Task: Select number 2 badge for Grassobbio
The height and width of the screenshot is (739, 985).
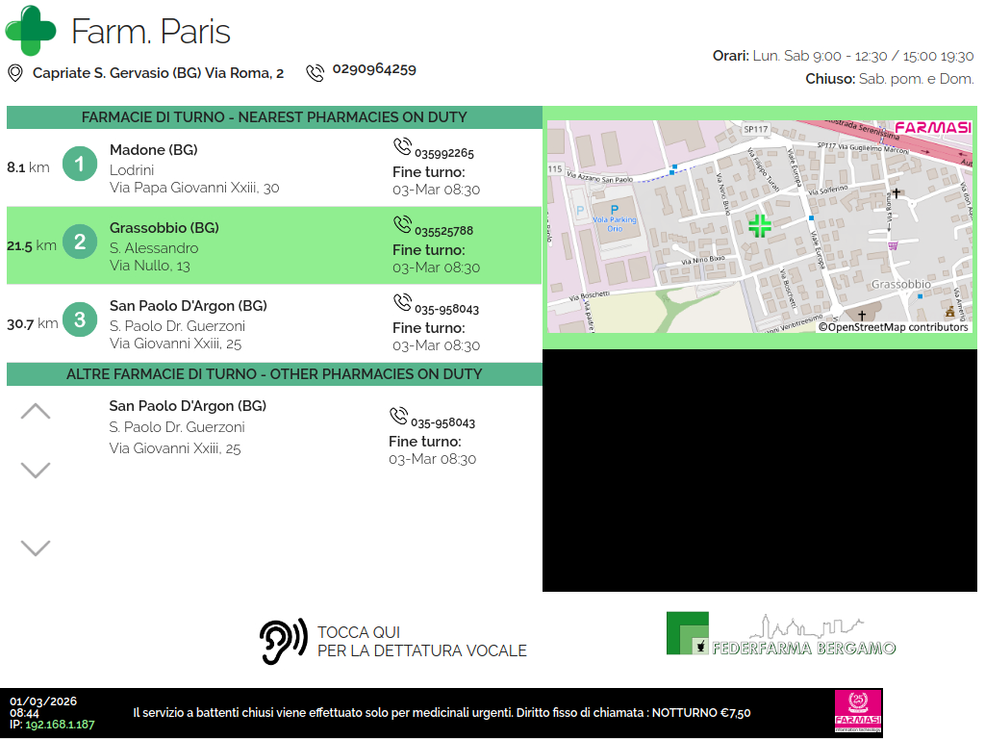Action: (x=80, y=242)
